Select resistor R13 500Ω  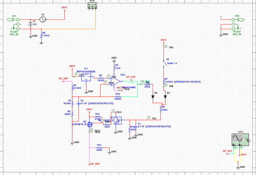click(99, 148)
